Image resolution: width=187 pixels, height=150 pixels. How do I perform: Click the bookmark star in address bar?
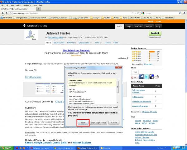132,13
